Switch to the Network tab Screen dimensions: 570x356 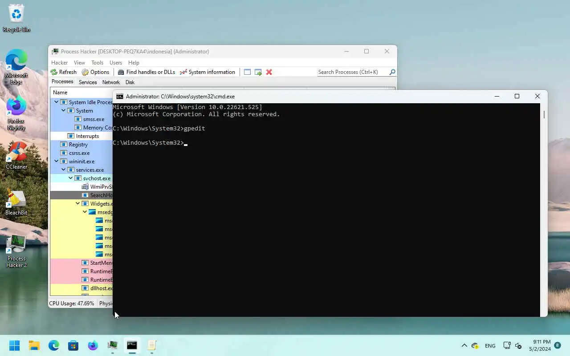click(x=111, y=82)
